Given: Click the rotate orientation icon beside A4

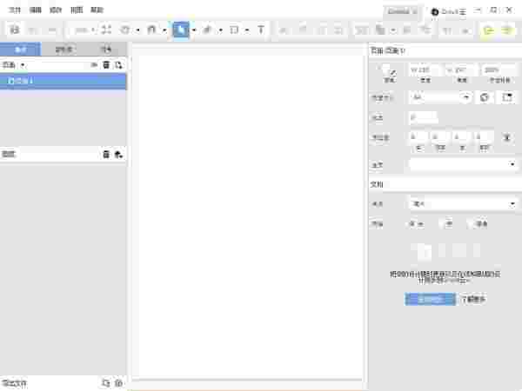Looking at the screenshot, I should click(x=485, y=97).
